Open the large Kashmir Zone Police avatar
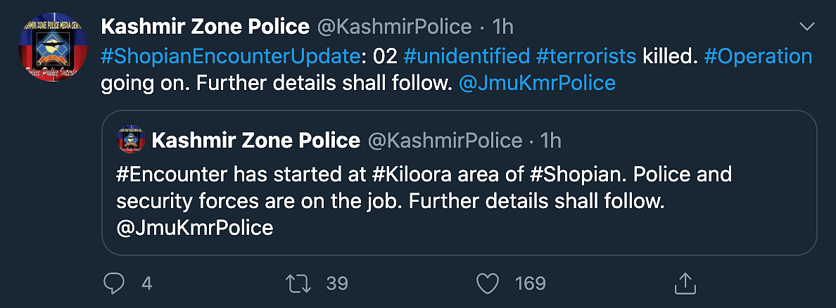 (x=53, y=47)
